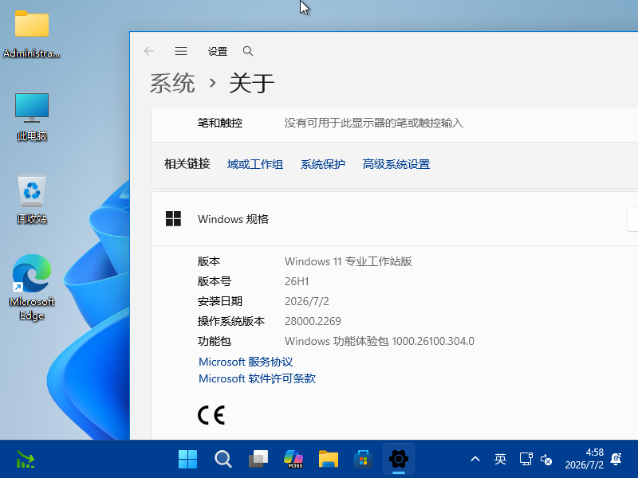Collapse the Windows 规格 section header
Viewport: 638px width, 478px height.
click(x=395, y=218)
